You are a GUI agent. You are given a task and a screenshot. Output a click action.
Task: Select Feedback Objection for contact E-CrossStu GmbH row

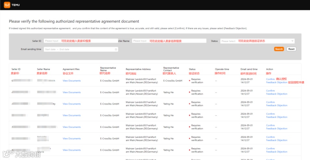(x=276, y=82)
